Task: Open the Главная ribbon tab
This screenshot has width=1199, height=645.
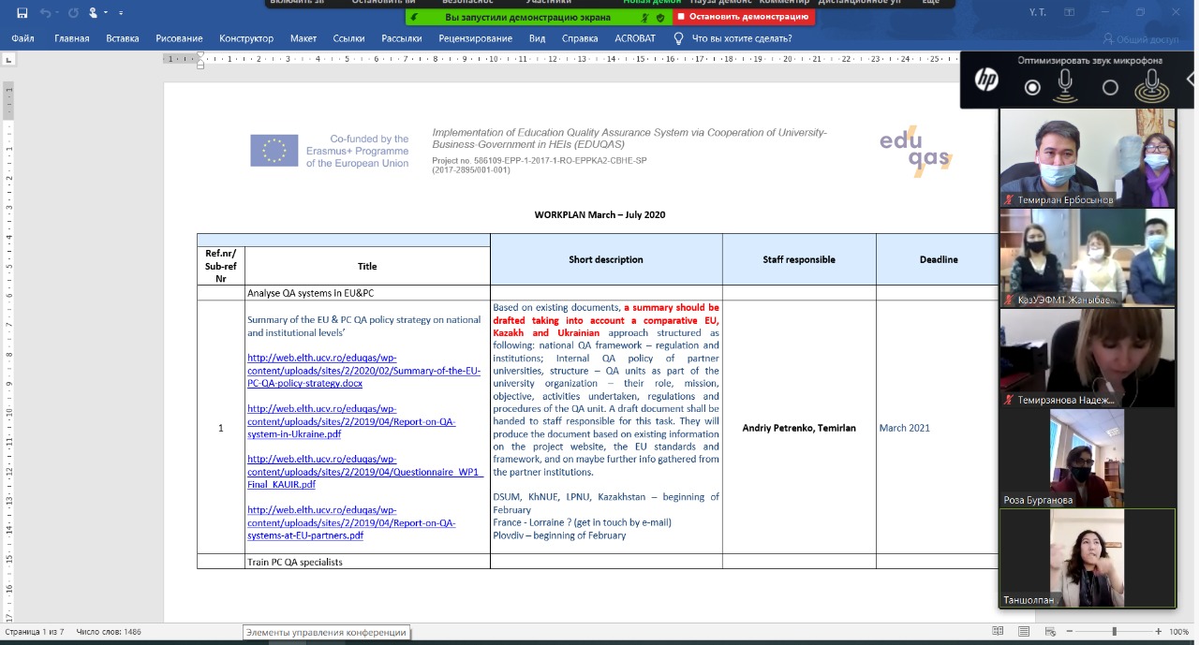Action: (72, 38)
